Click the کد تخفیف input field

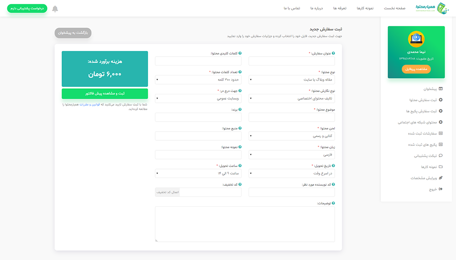pos(211,192)
